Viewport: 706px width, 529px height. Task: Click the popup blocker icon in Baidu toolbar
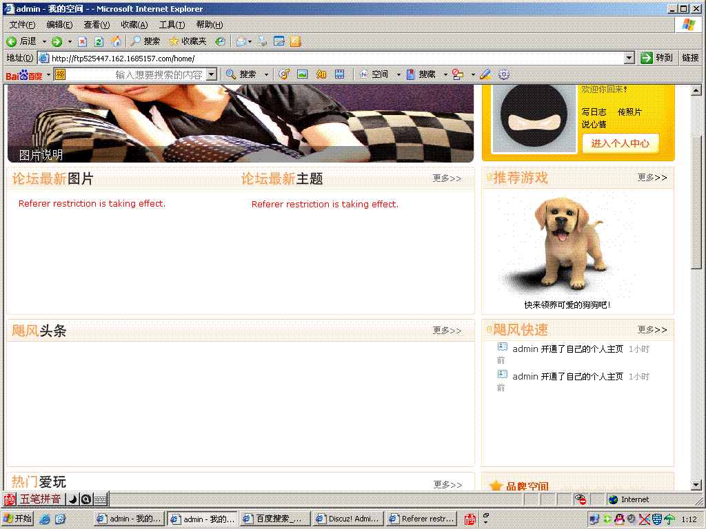[x=458, y=74]
